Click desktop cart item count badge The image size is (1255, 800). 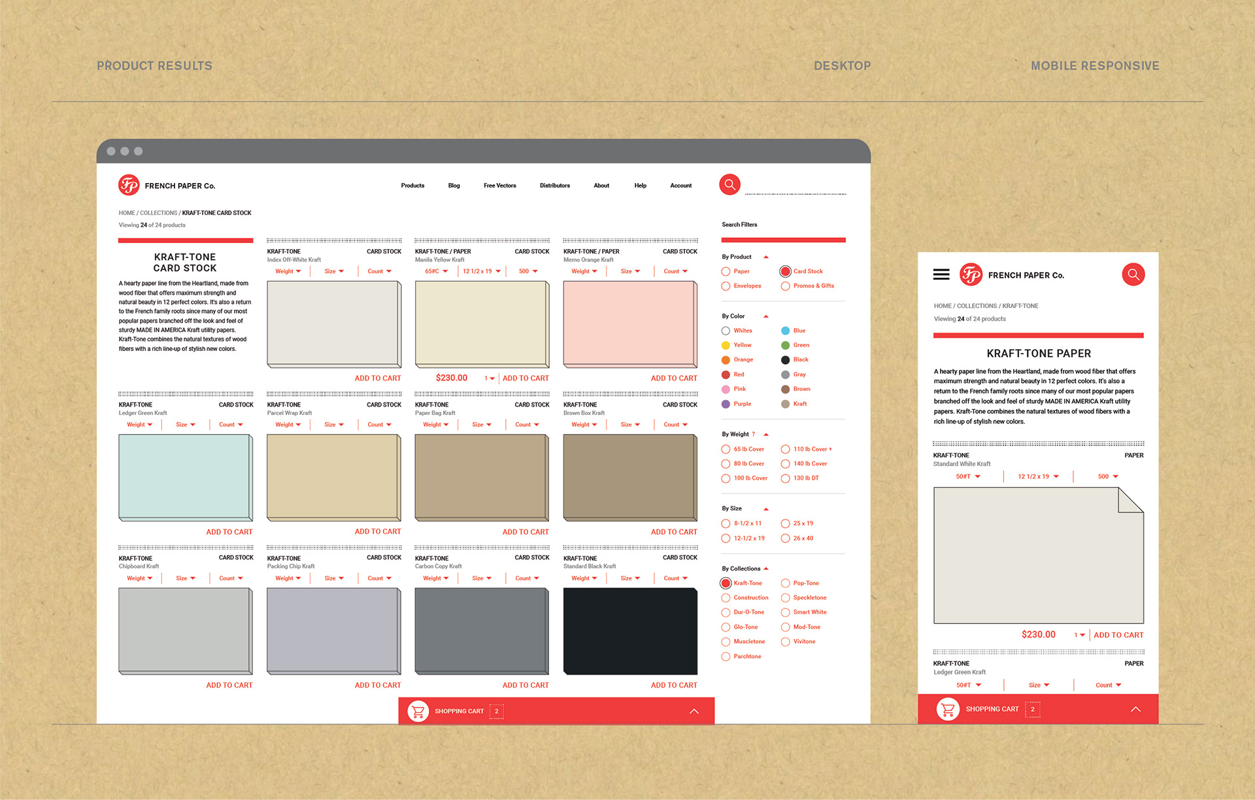coord(497,711)
